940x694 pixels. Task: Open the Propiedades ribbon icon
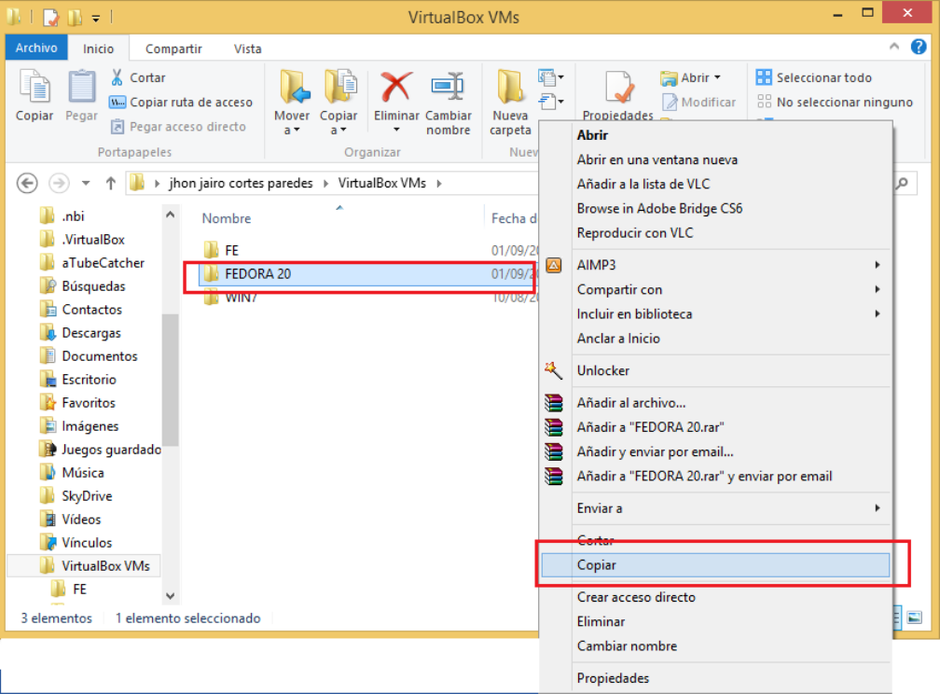coord(618,89)
